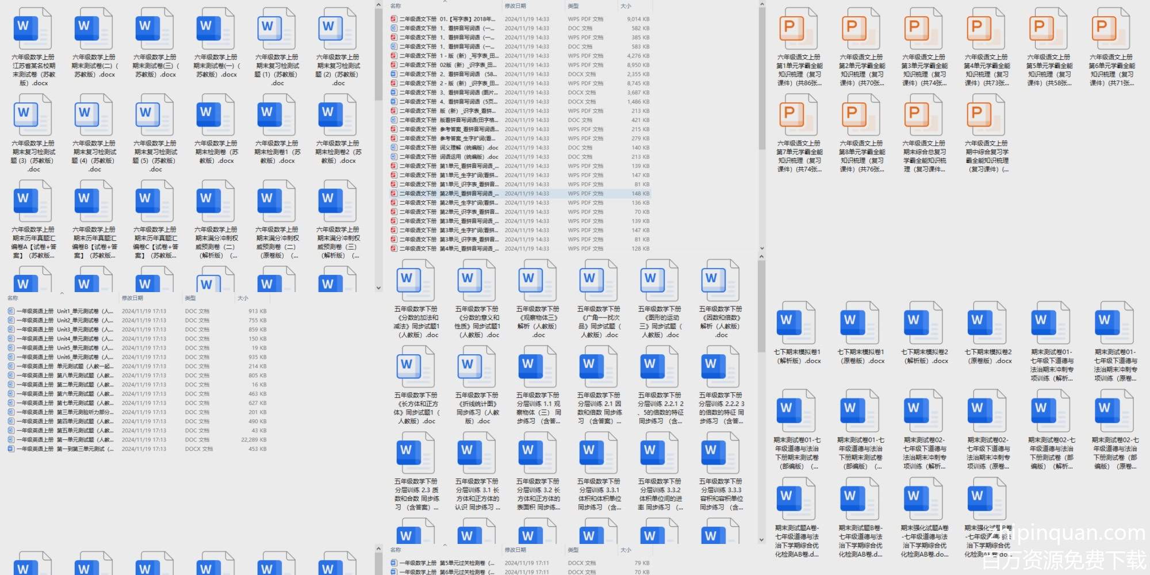Select 期末测试题B卷 七年级道德与法治 Word file

860,499
